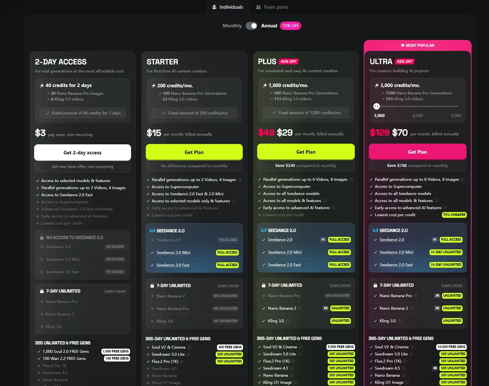Click 1,000 FREE GENS badge in 2-Day Access

tap(116, 352)
